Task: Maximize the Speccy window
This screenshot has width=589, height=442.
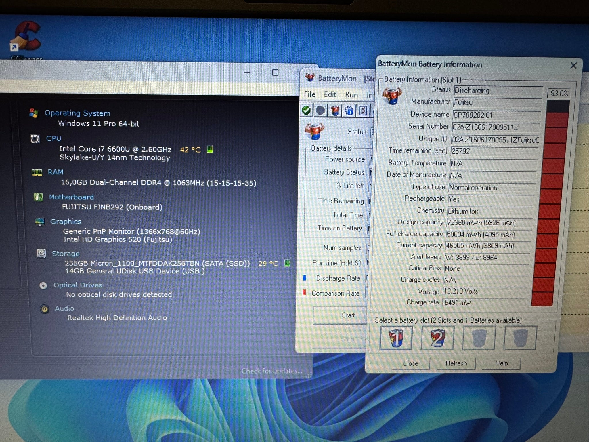Action: (x=275, y=72)
